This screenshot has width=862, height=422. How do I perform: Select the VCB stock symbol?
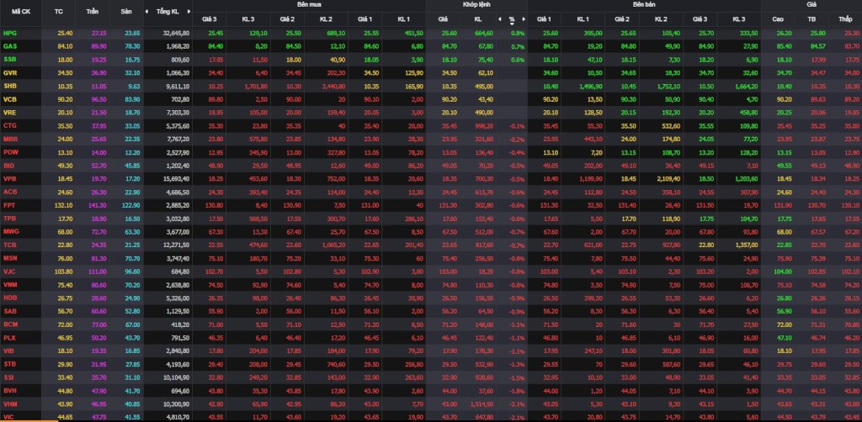(10, 99)
